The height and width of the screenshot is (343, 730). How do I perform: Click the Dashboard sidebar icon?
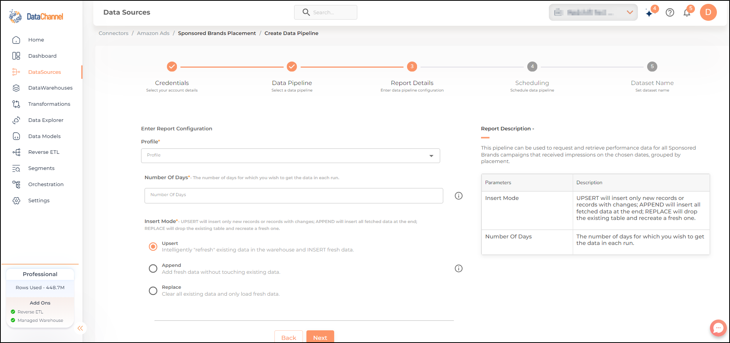16,56
